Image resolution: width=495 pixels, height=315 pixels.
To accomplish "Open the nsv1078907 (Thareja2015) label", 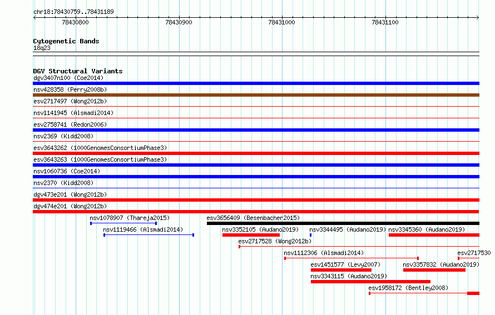I will (x=130, y=218).
